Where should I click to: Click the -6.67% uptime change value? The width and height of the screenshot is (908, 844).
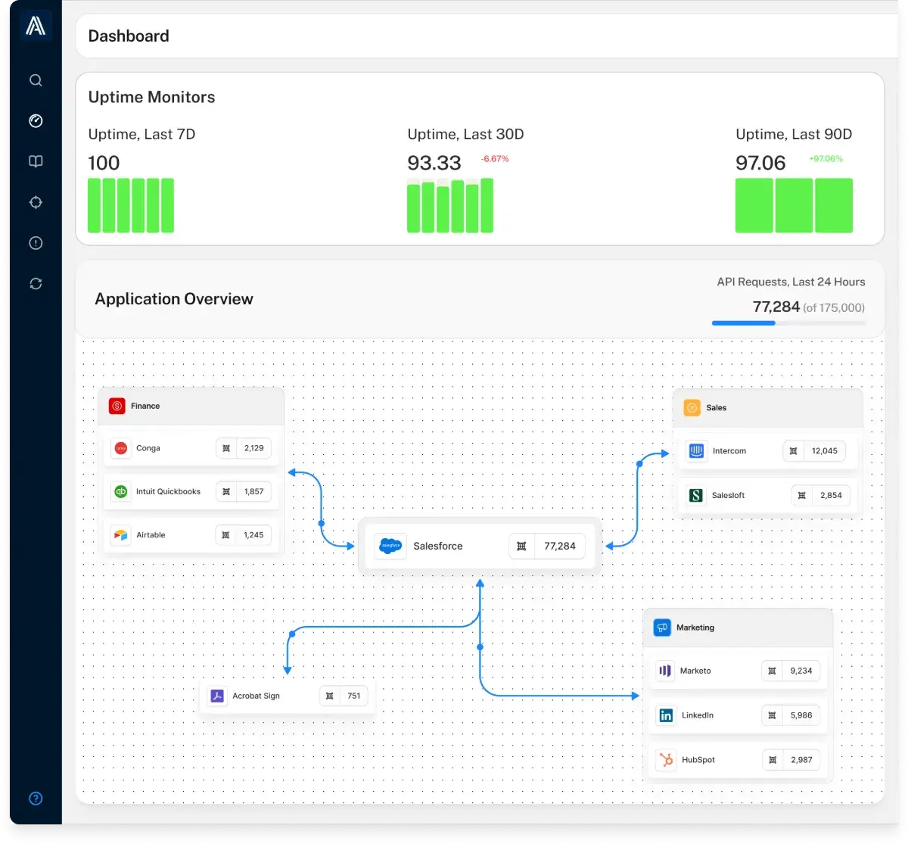(x=495, y=159)
